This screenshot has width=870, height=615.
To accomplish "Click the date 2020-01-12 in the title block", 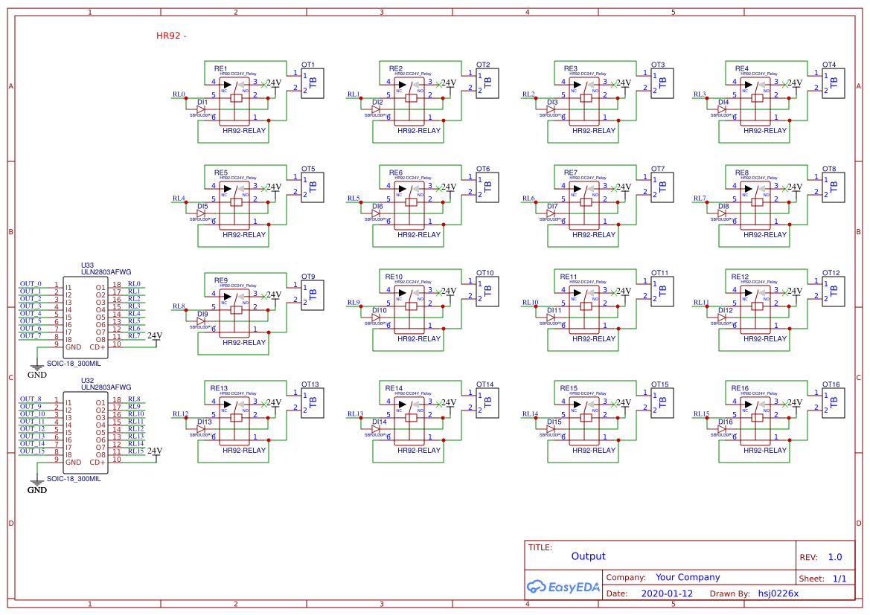I will click(665, 593).
